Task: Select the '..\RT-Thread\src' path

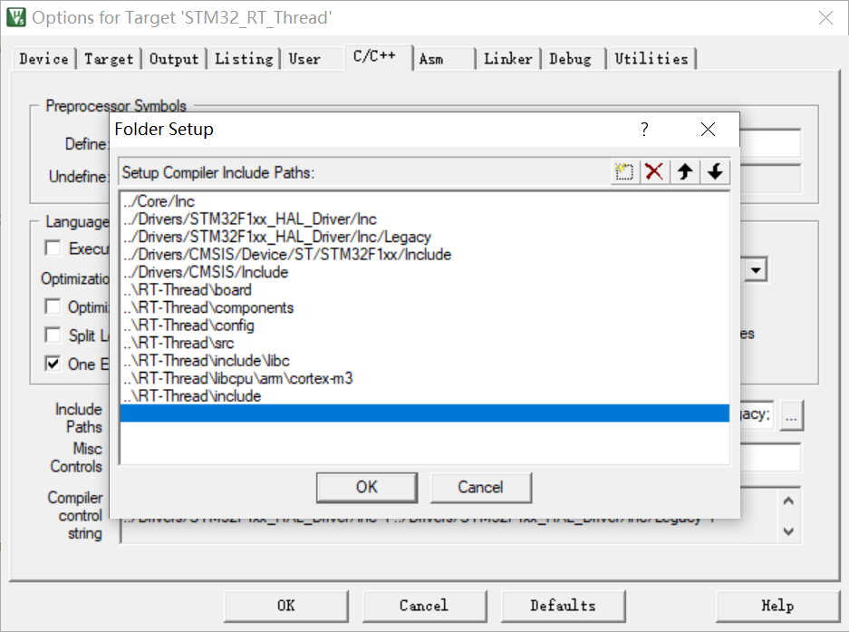Action: click(424, 343)
